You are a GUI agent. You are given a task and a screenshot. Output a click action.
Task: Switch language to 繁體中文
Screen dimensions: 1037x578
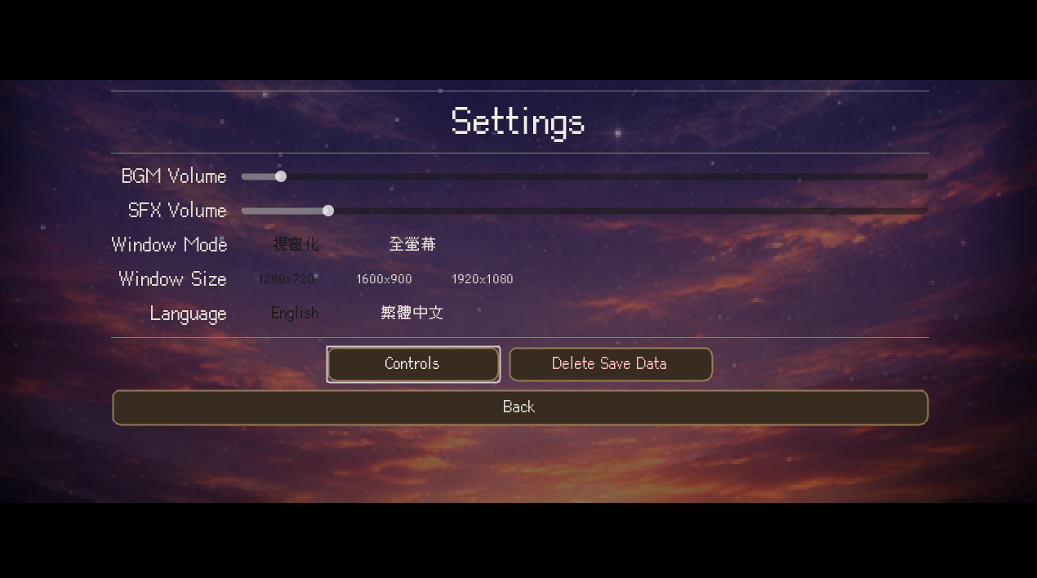[x=412, y=313]
